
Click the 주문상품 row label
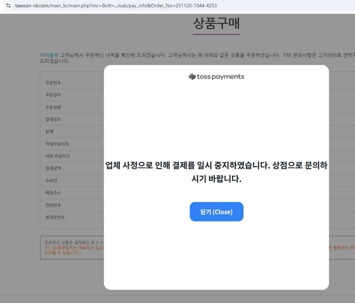pos(53,107)
